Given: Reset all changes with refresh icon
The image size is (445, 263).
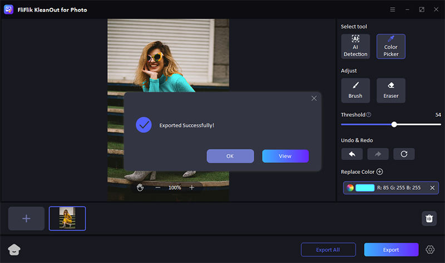Looking at the screenshot, I should tap(404, 154).
